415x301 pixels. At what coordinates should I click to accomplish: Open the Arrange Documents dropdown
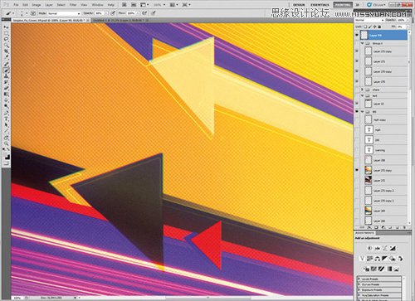click(173, 5)
